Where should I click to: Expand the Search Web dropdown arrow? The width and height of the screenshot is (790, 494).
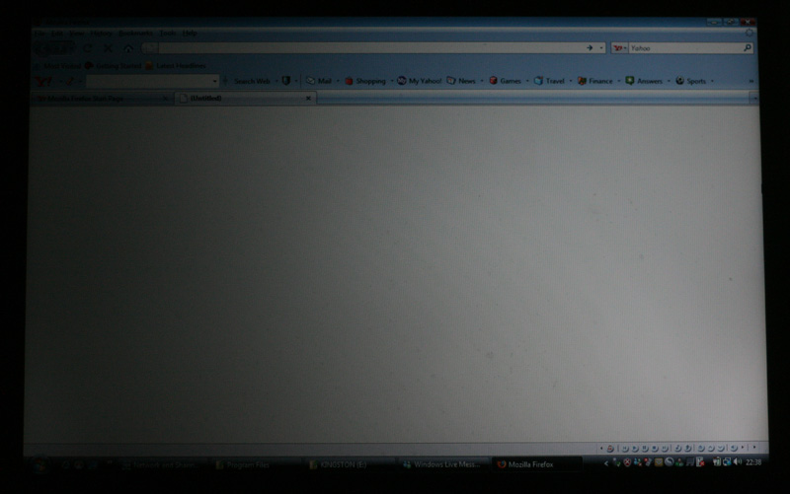tap(276, 81)
